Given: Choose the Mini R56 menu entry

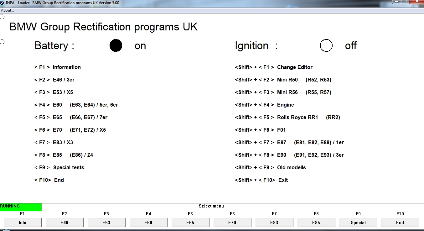Looking at the screenshot, I should 287,92.
